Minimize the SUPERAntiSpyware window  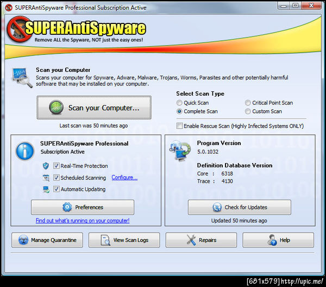284,5
